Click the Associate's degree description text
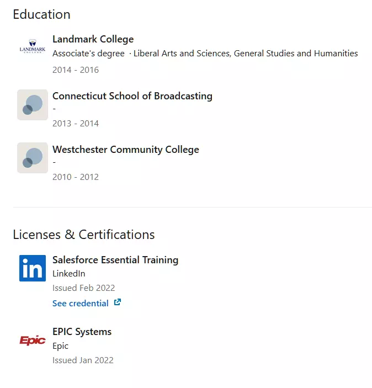This screenshot has height=388, width=372. [x=205, y=54]
